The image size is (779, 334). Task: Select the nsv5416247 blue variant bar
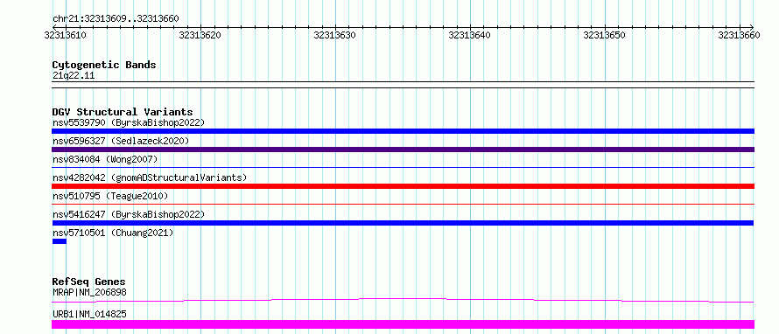pyautogui.click(x=403, y=223)
